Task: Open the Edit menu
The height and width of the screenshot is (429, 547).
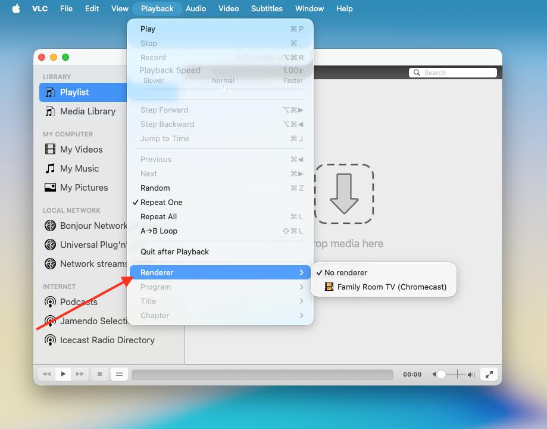Action: click(x=92, y=8)
